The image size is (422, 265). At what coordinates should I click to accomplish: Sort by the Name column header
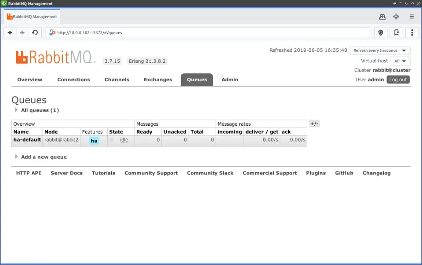coord(21,132)
